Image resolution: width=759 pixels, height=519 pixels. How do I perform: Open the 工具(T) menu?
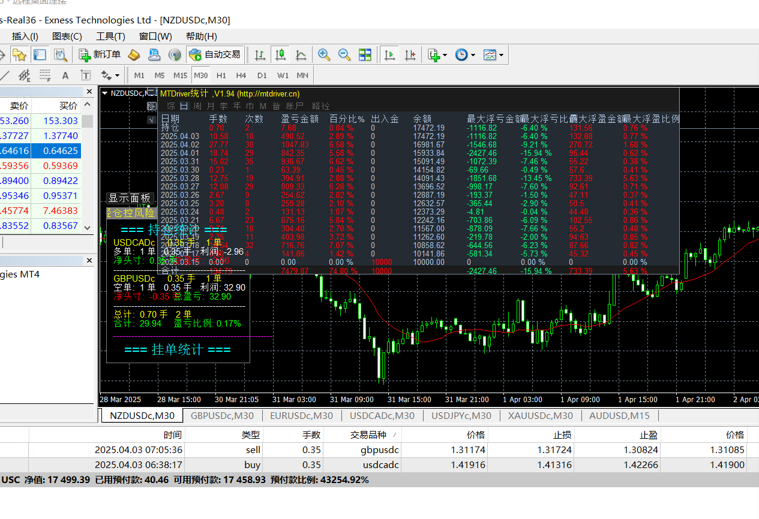[110, 37]
